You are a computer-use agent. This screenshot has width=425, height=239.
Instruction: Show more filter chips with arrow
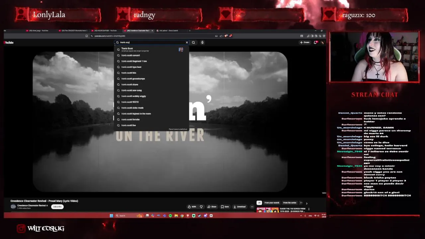point(306,203)
